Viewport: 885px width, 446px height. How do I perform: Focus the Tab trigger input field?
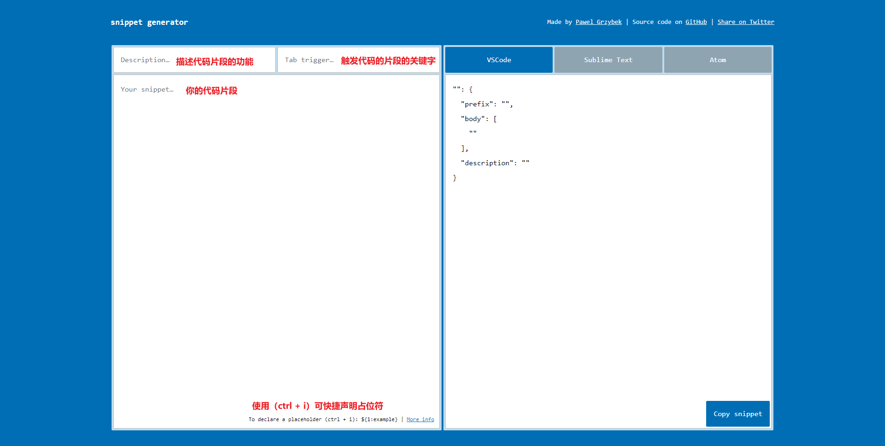tap(359, 60)
